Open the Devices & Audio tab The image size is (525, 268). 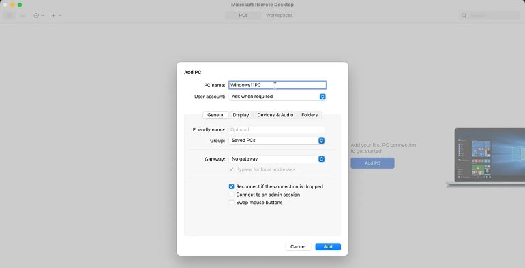pos(275,115)
